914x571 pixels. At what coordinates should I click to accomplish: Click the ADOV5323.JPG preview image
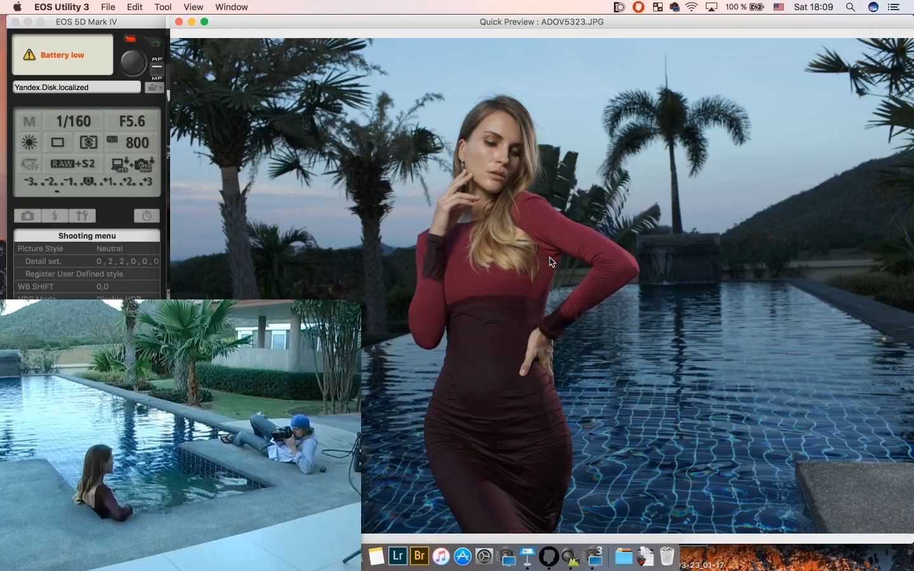[x=542, y=285]
